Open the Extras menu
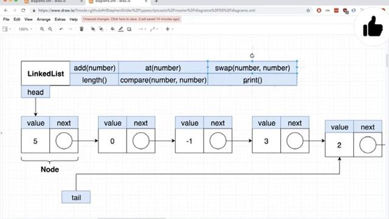This screenshot has width=389, height=219. tap(60, 19)
